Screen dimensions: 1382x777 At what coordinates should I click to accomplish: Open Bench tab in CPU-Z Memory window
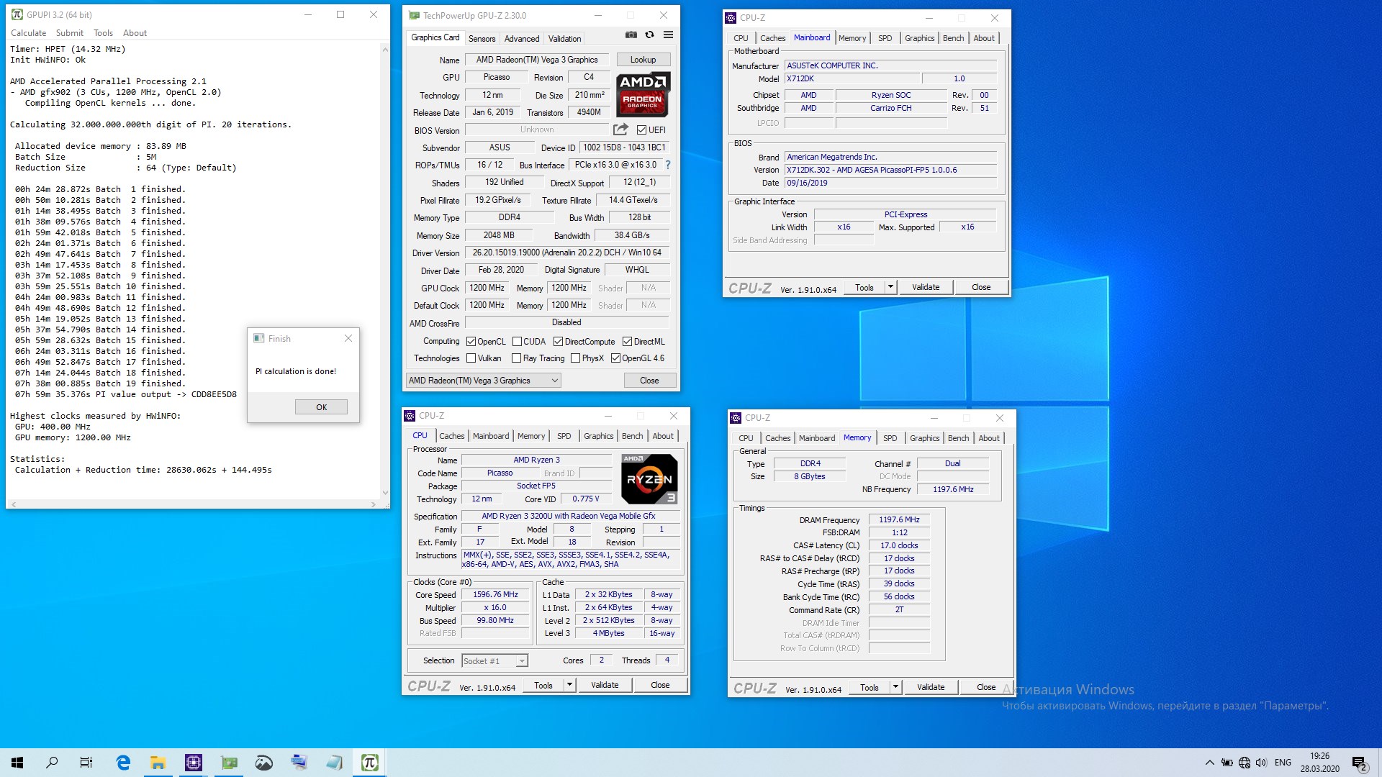tap(958, 438)
